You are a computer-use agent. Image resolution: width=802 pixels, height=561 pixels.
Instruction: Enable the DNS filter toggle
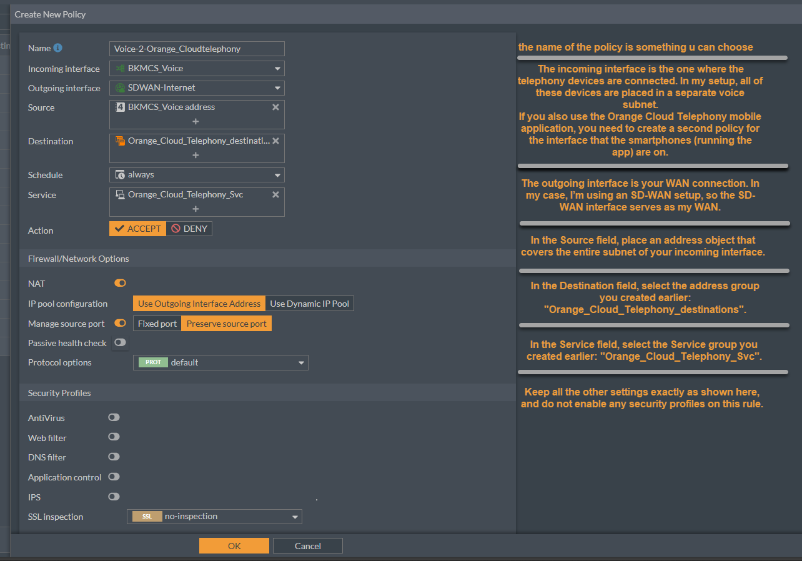click(114, 457)
